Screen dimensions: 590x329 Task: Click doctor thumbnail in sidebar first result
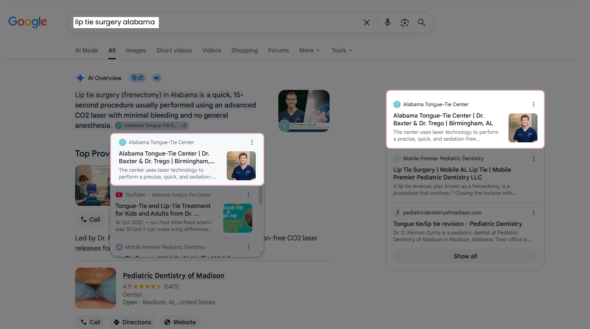523,128
